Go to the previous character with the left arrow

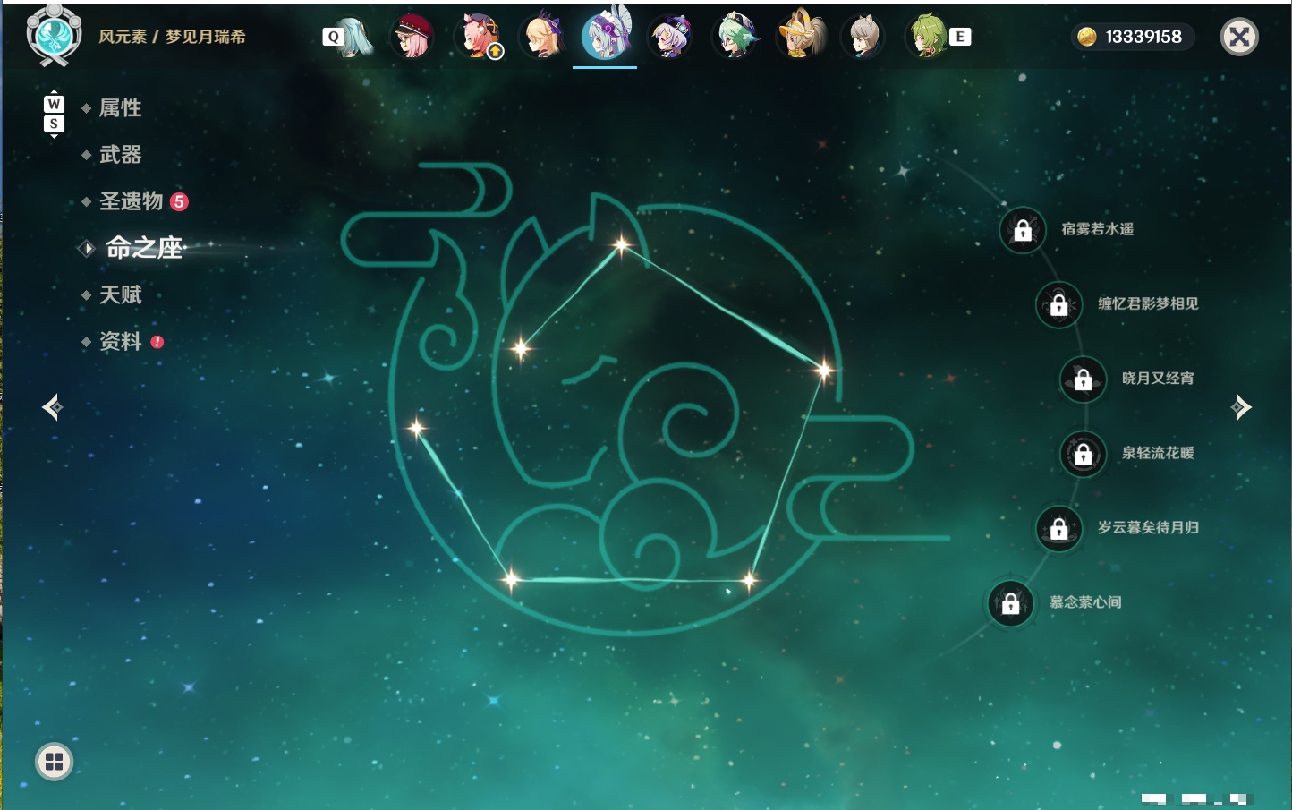point(52,407)
